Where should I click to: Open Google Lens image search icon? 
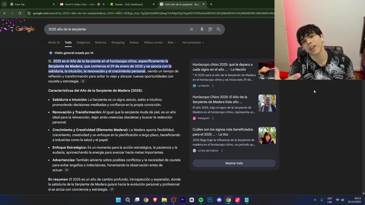click(210, 29)
